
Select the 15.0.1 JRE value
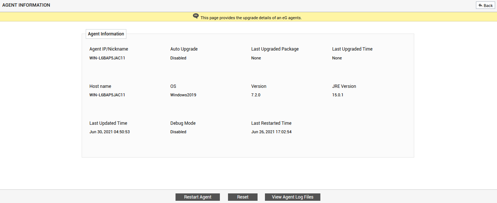point(338,95)
